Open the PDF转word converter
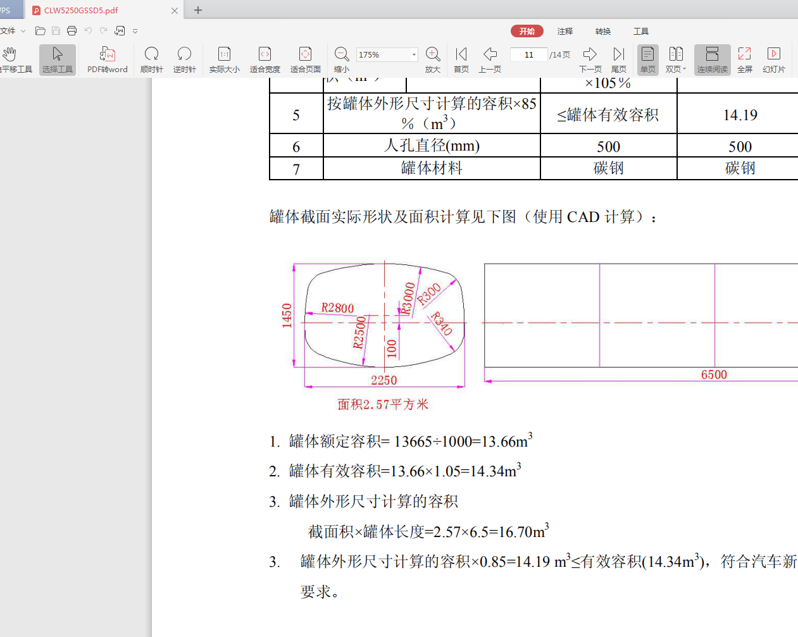Screen dimensions: 798x637 click(107, 59)
